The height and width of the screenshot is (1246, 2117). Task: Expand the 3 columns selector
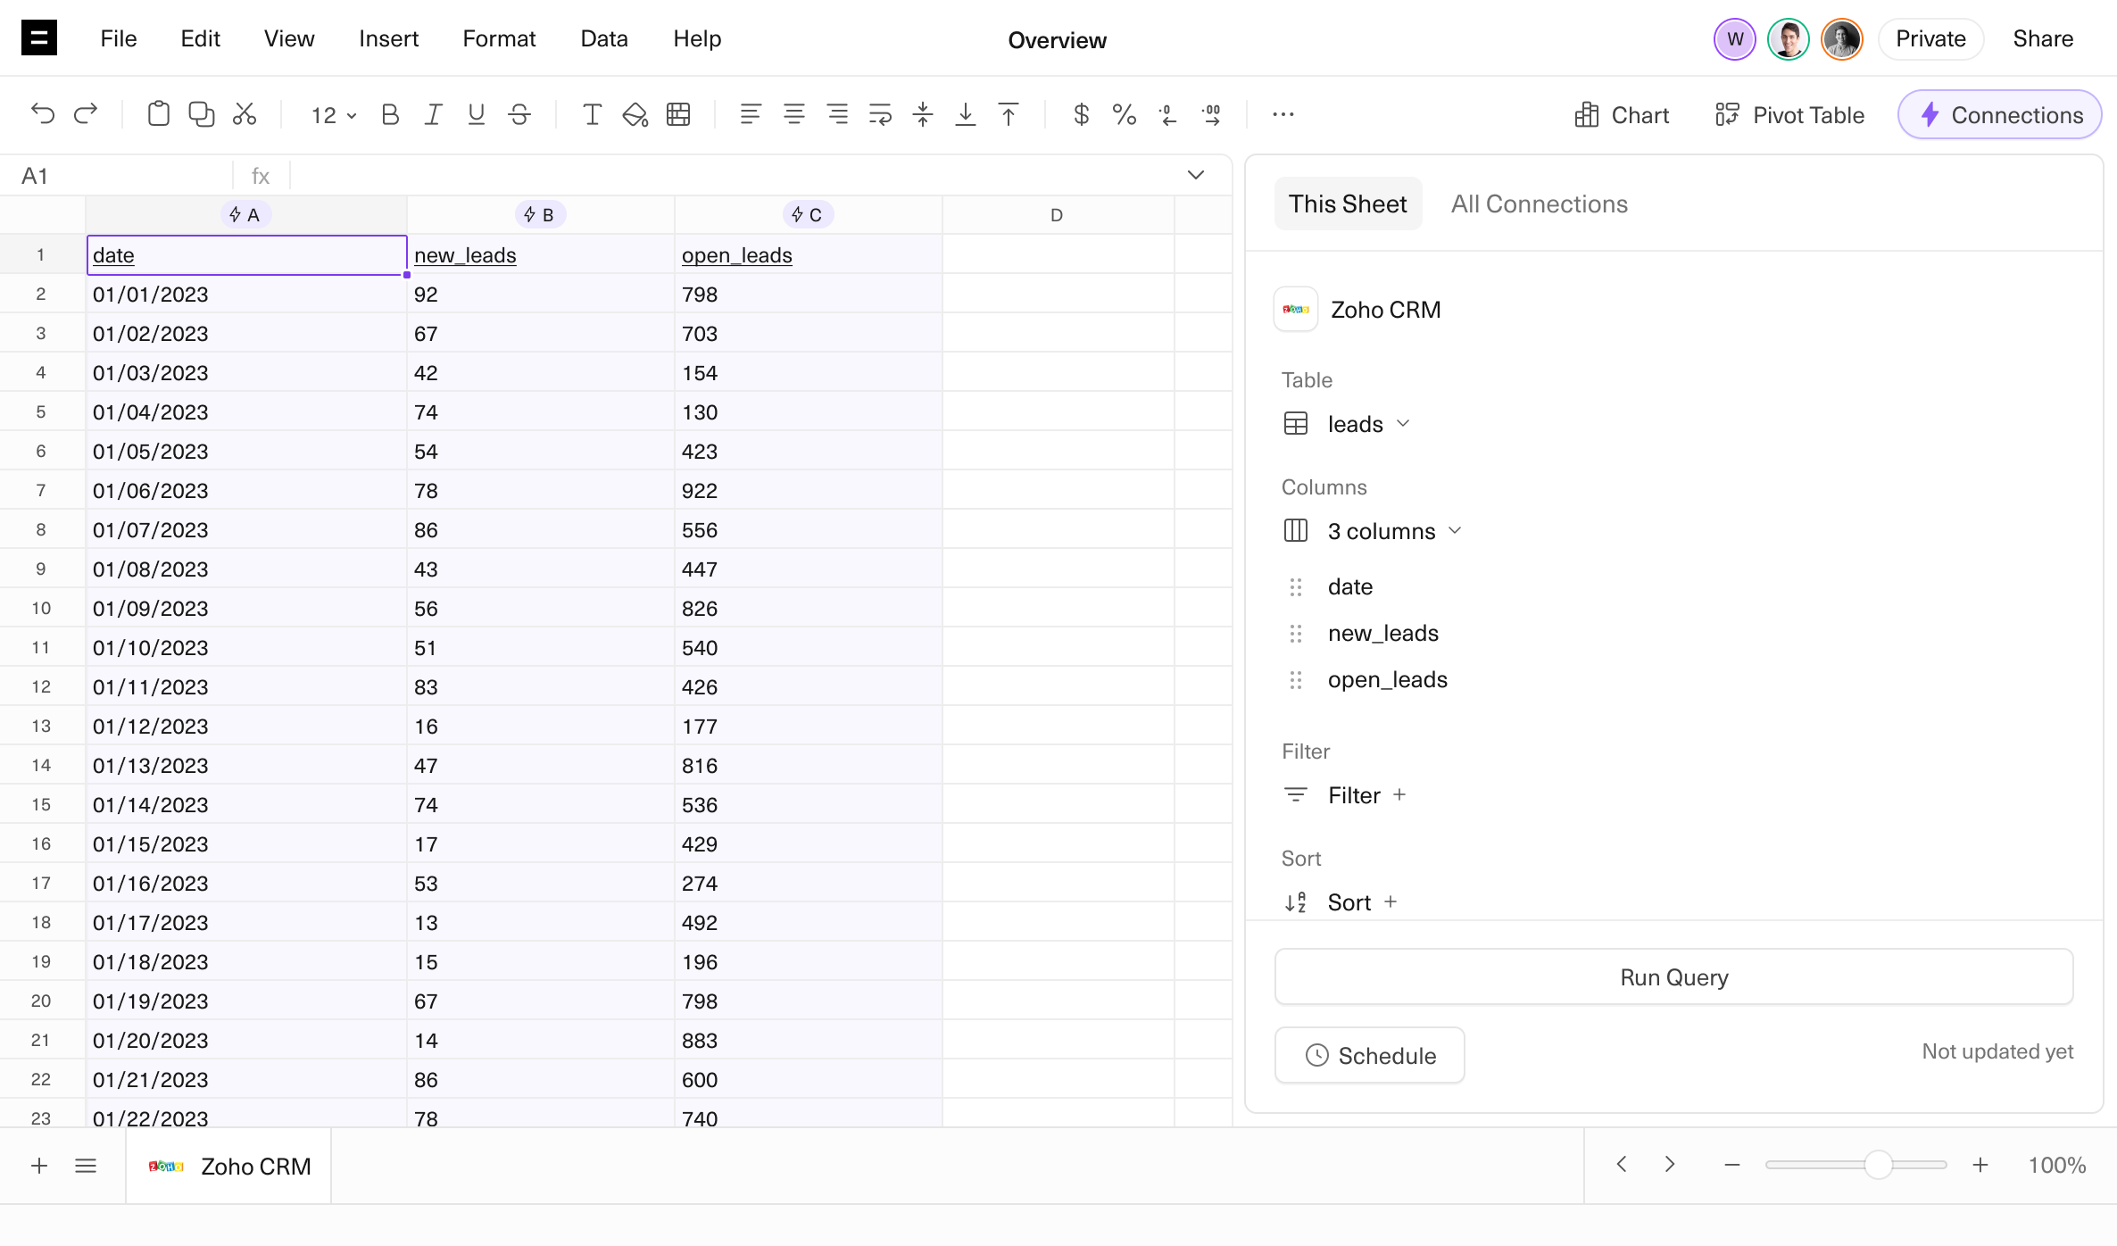click(1393, 531)
